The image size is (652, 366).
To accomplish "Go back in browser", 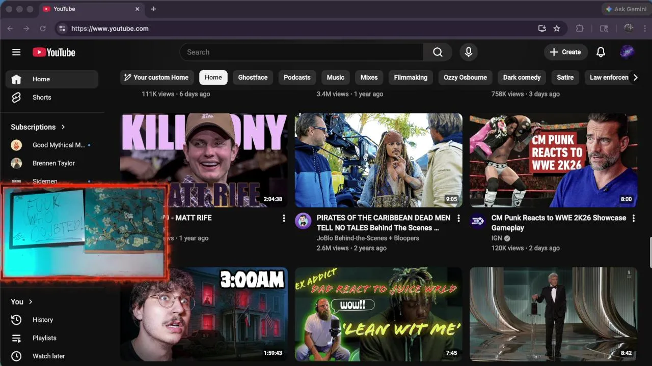I will (10, 28).
